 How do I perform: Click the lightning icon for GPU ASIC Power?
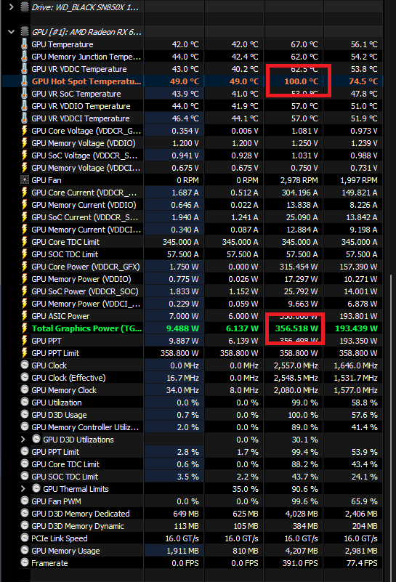click(25, 316)
